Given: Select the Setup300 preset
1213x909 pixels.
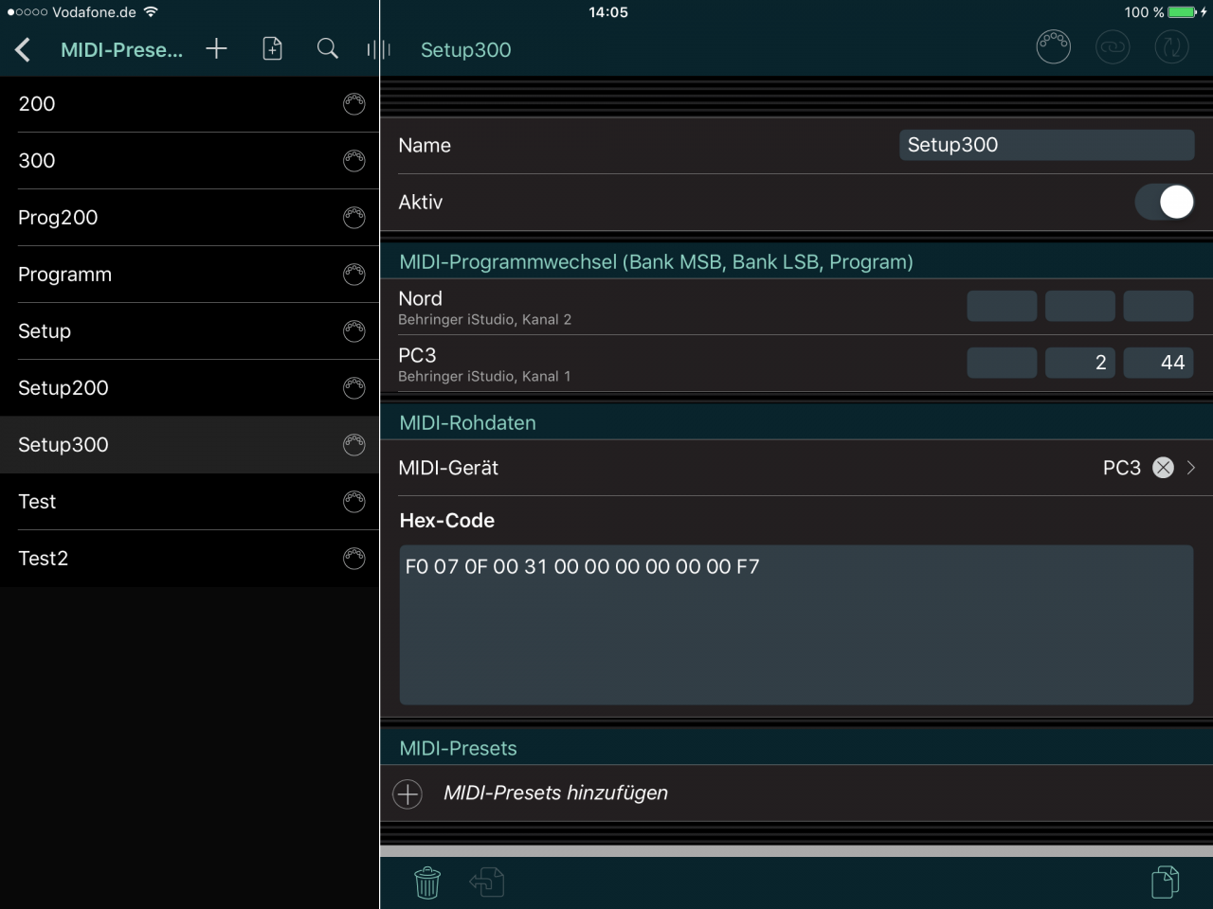Looking at the screenshot, I should [190, 445].
